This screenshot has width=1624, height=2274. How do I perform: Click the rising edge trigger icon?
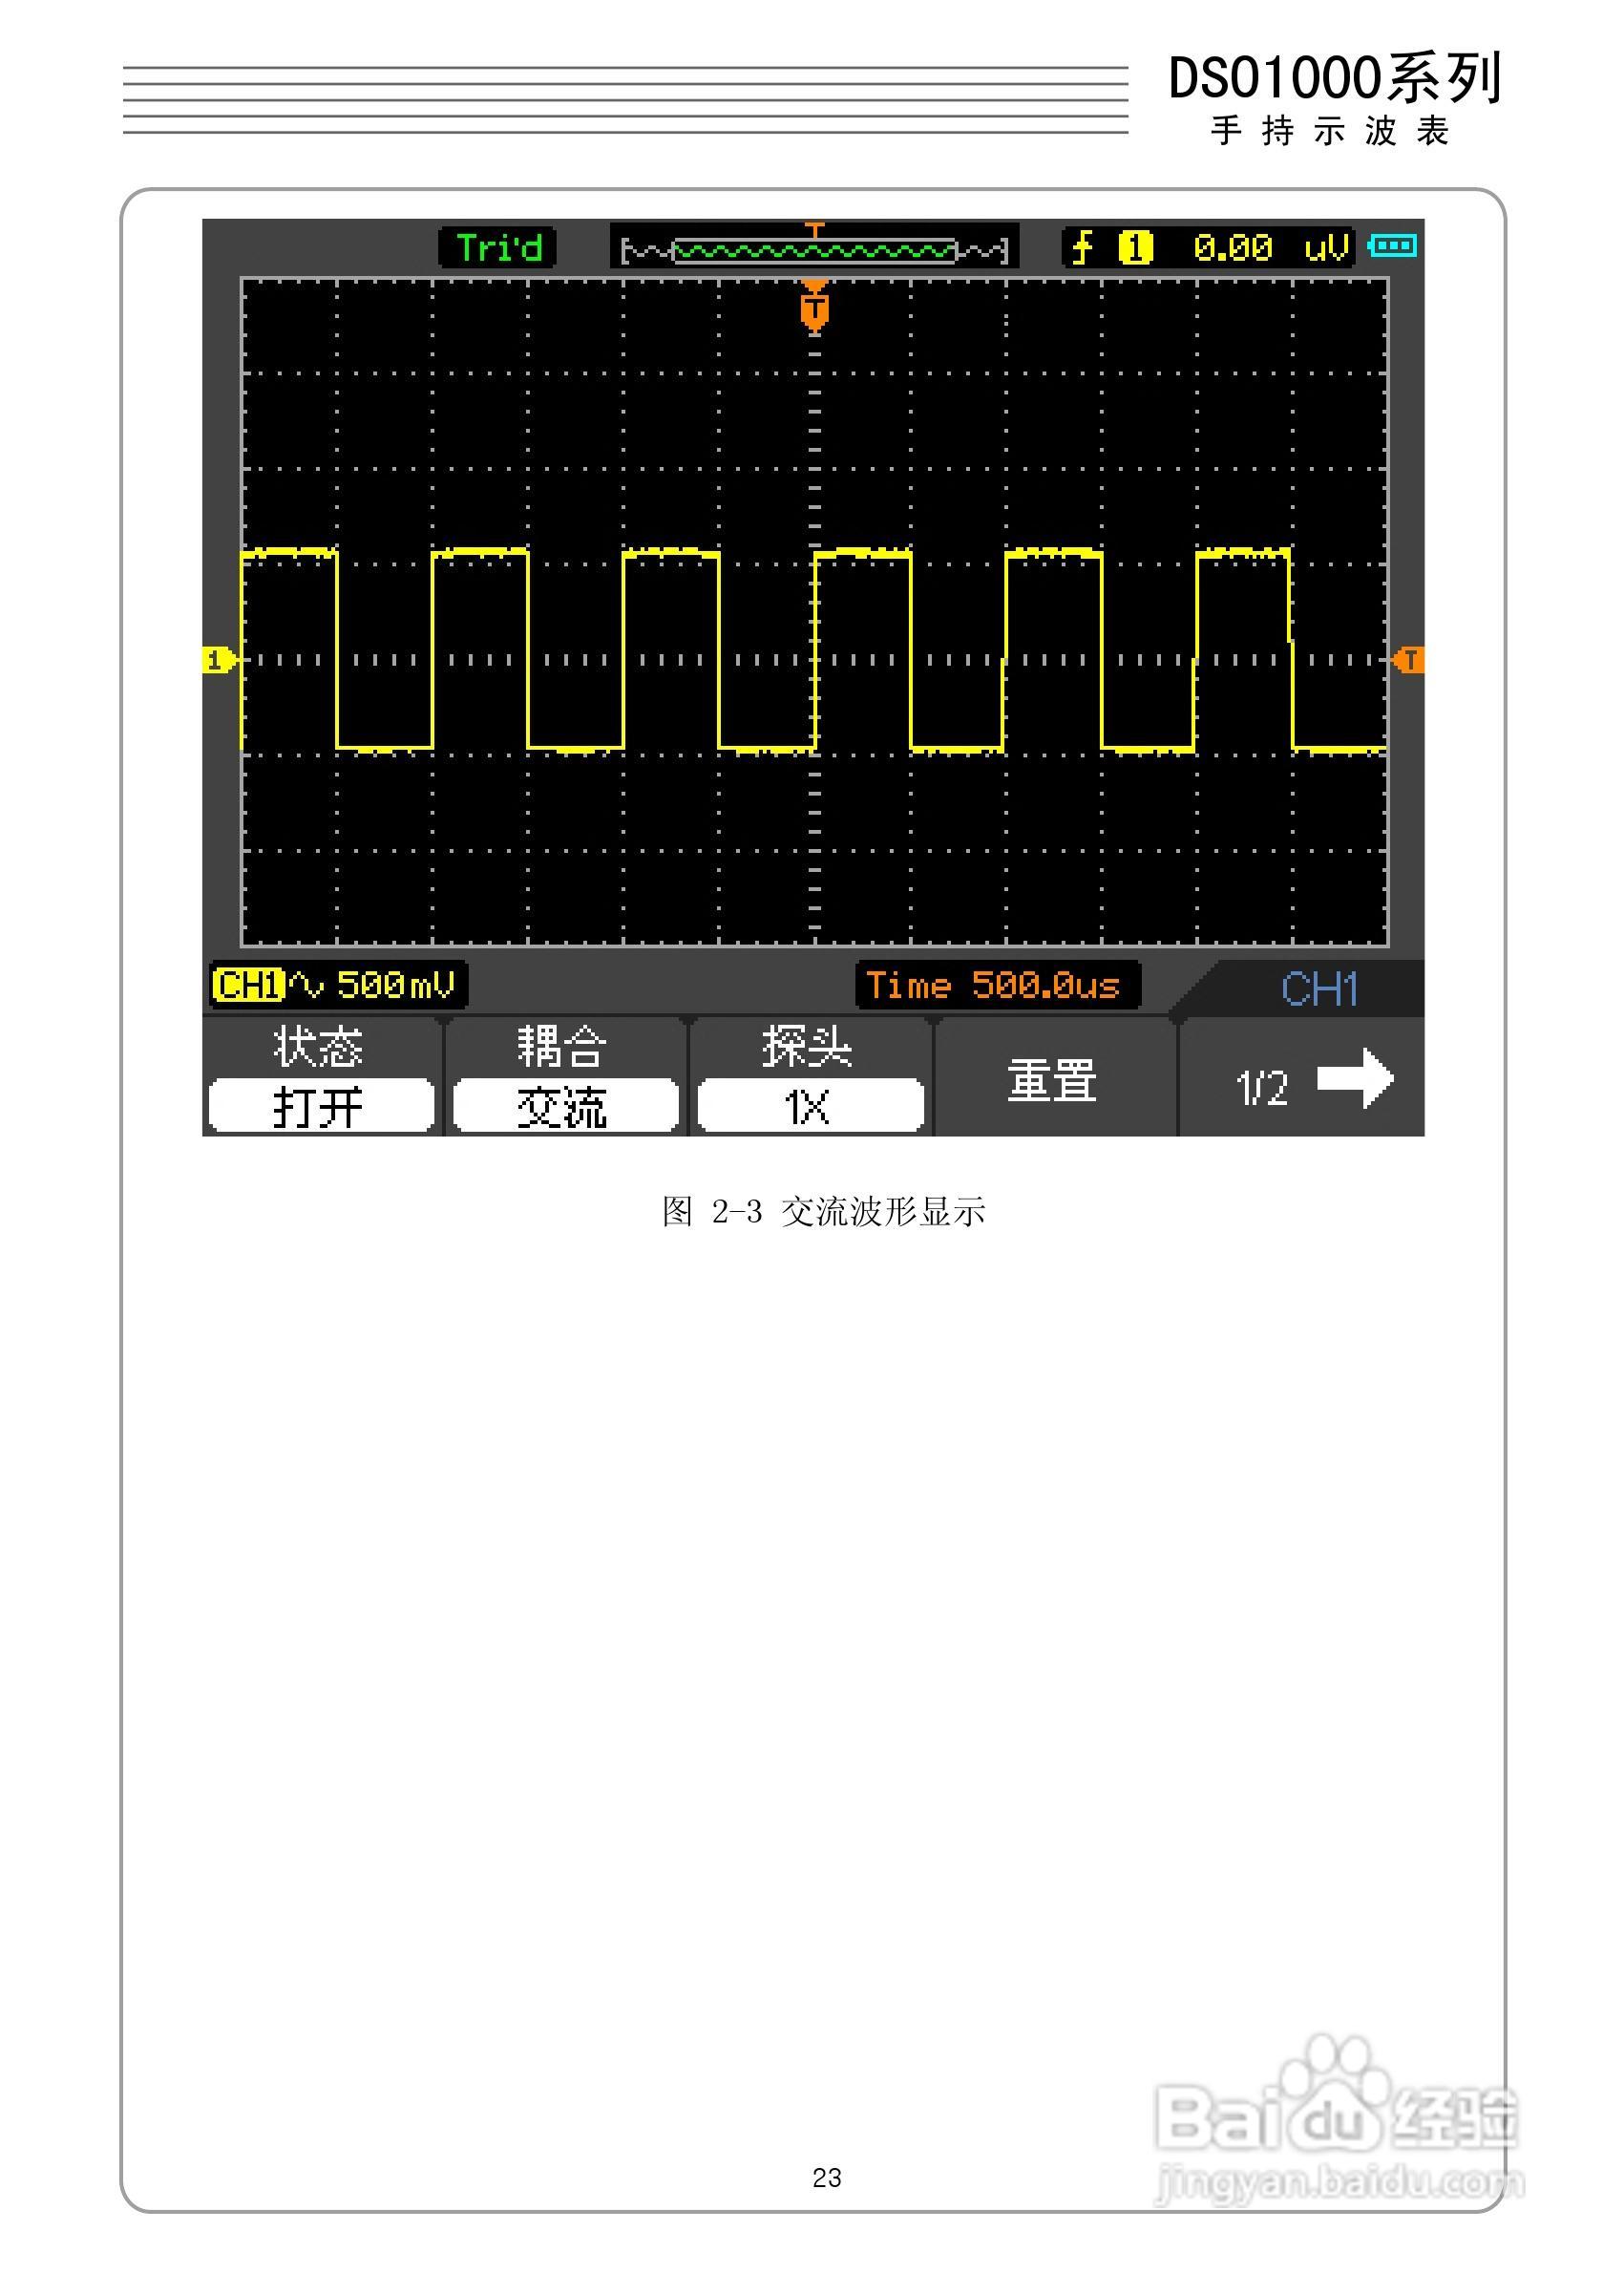pyautogui.click(x=1081, y=246)
